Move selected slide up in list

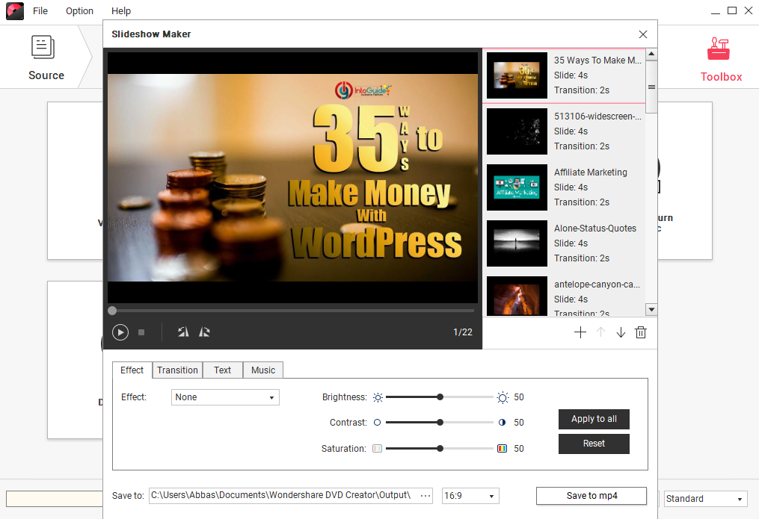(600, 332)
